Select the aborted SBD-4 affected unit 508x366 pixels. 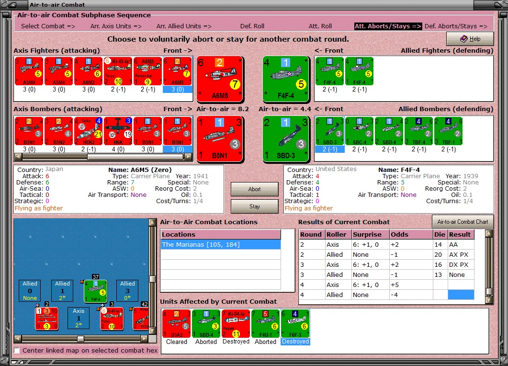click(206, 323)
